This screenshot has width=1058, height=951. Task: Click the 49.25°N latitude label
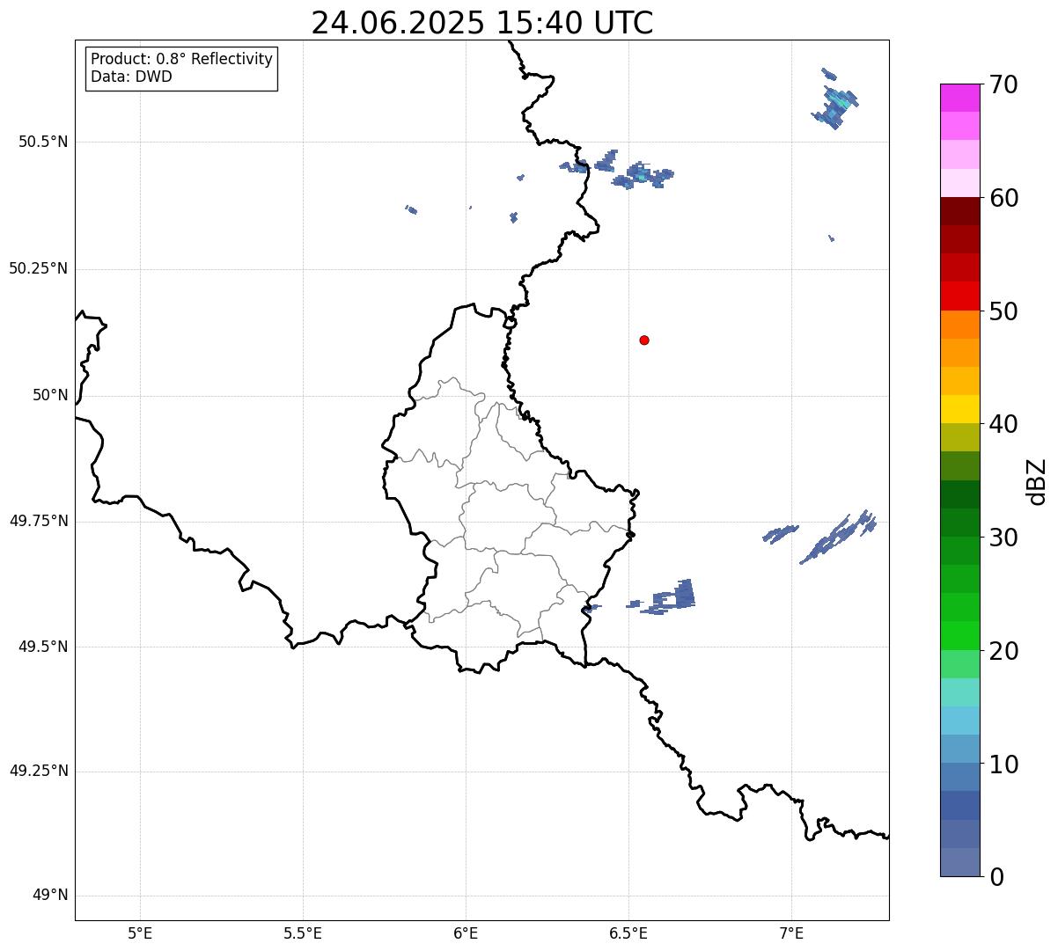point(39,771)
